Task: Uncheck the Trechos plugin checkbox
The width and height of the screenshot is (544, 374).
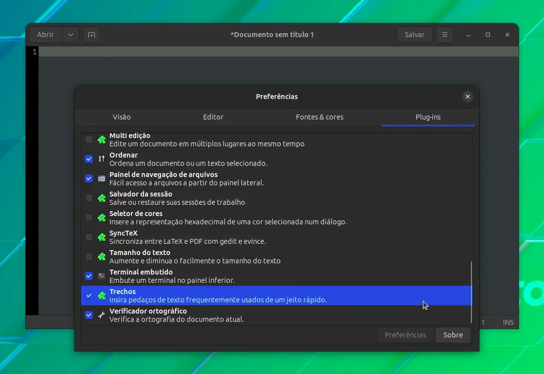Action: point(89,295)
